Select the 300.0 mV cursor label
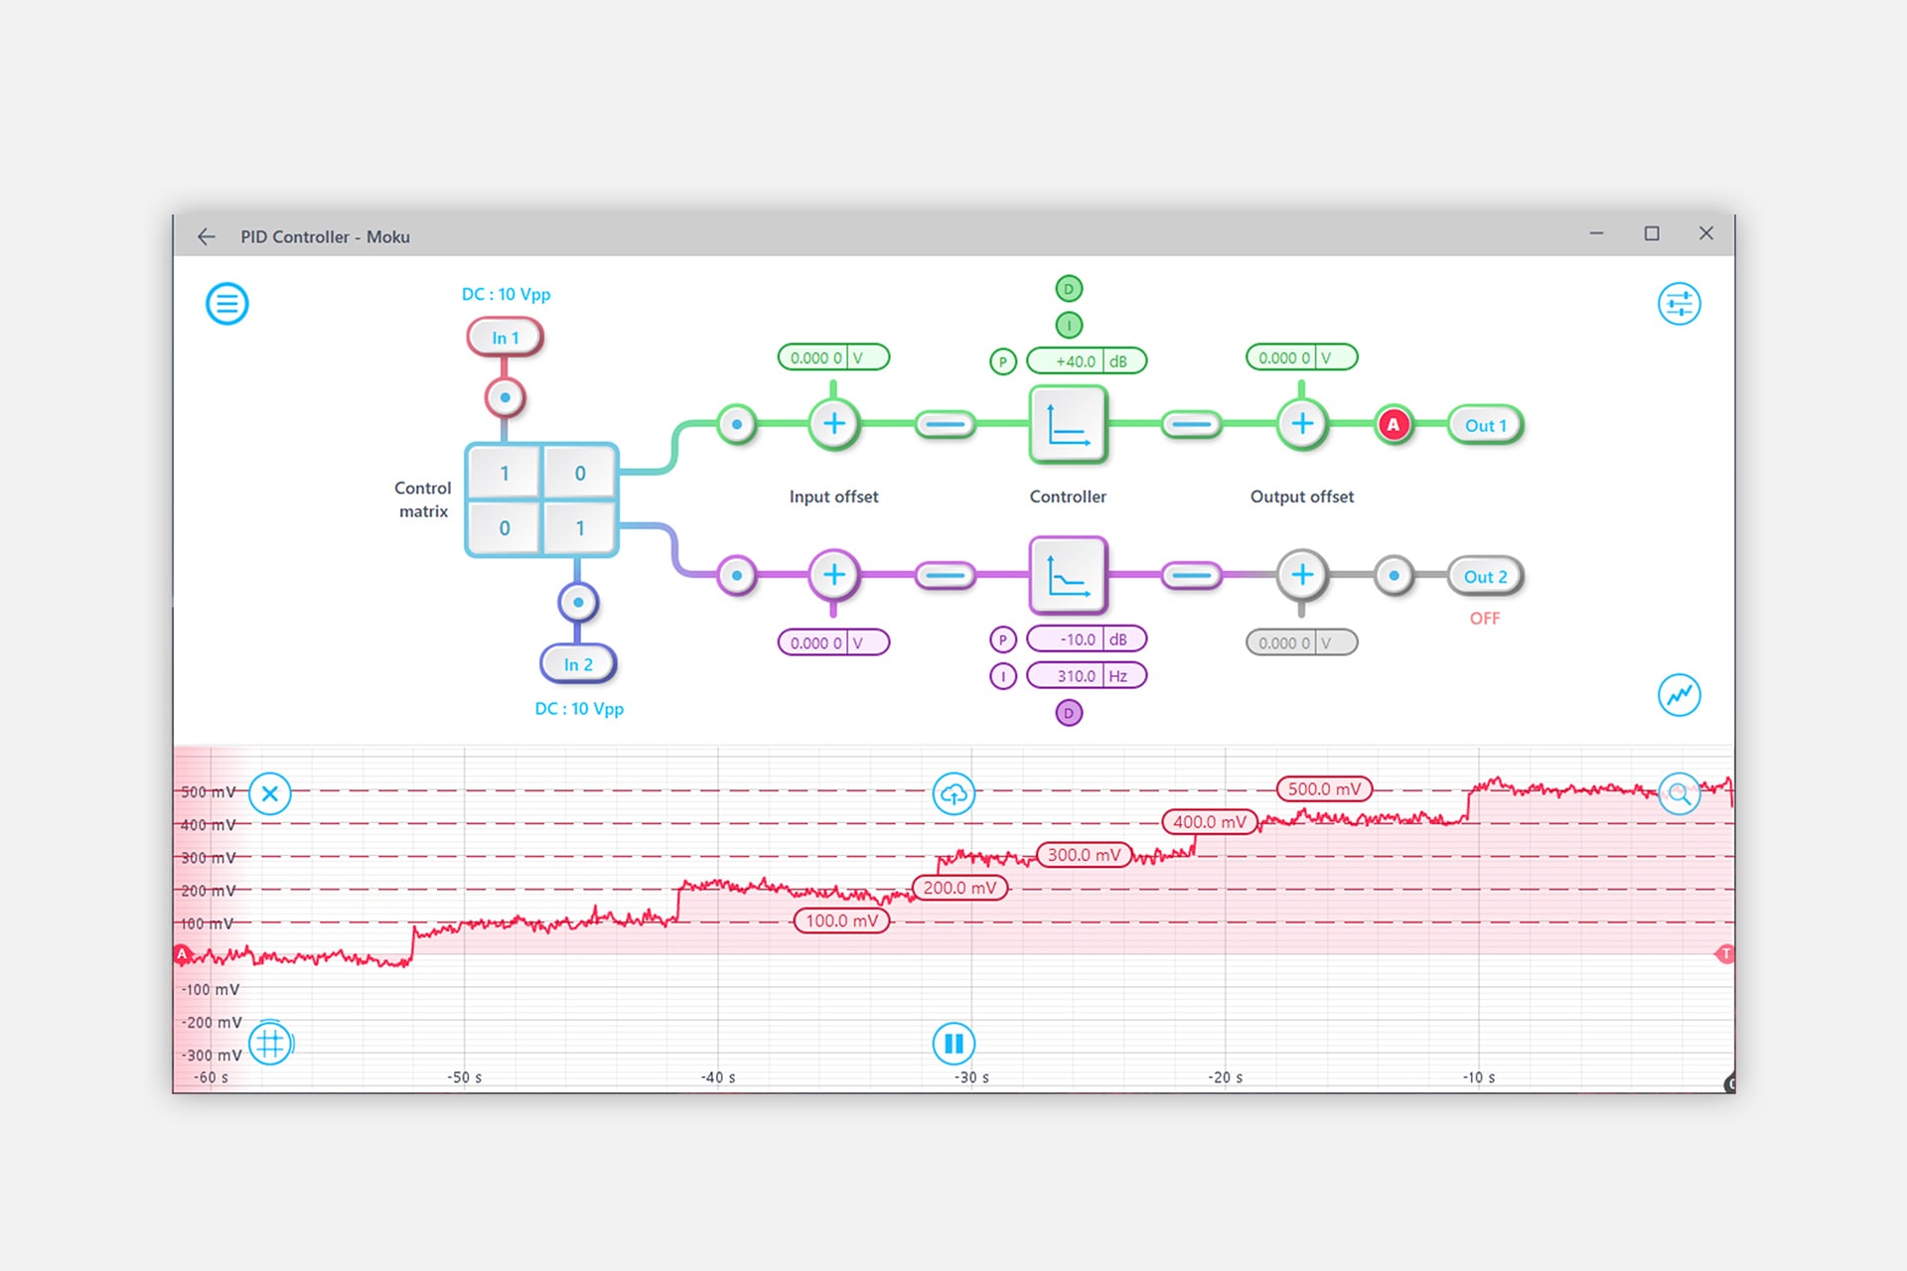1907x1271 pixels. (1084, 855)
